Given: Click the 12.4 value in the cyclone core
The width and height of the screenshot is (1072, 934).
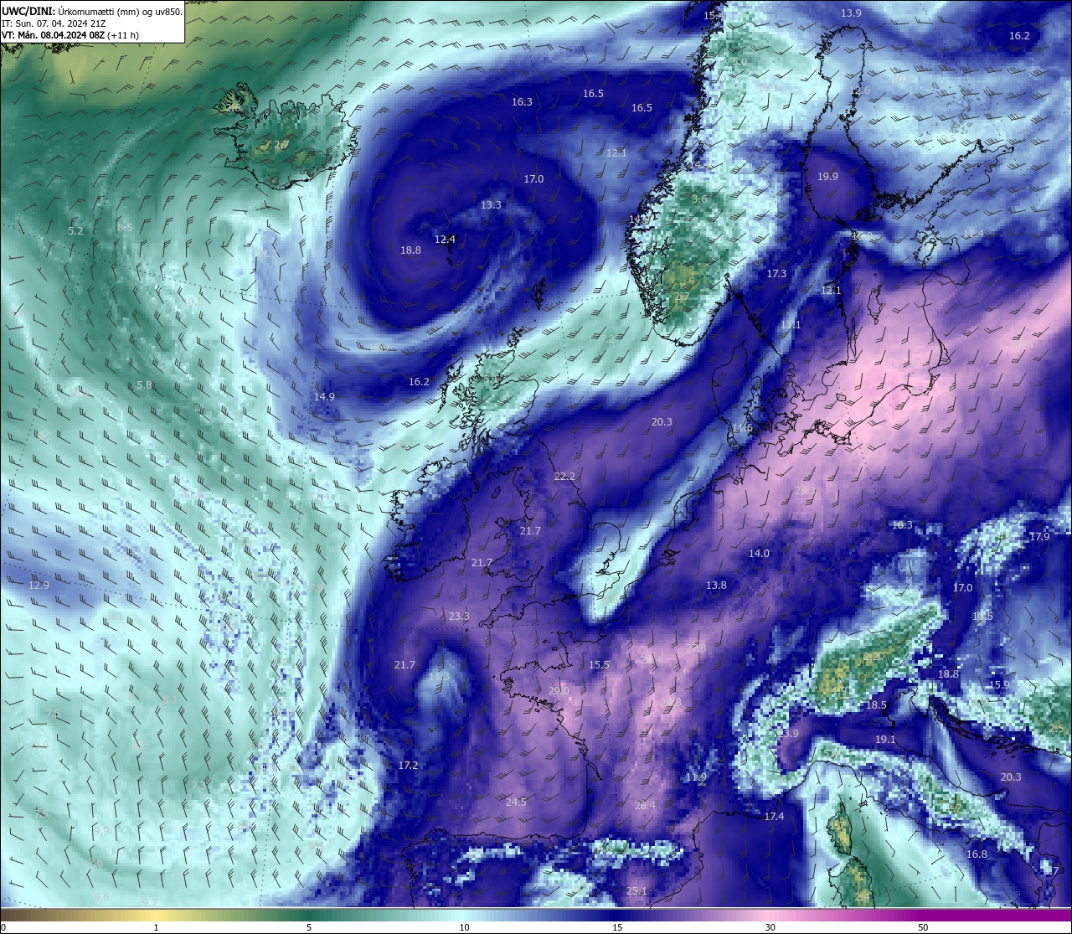Looking at the screenshot, I should click(445, 239).
